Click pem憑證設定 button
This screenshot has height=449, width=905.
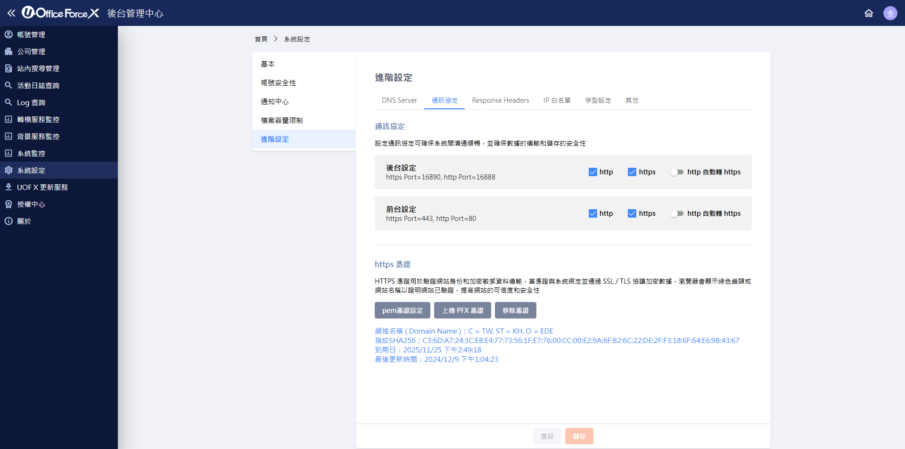[x=403, y=310]
